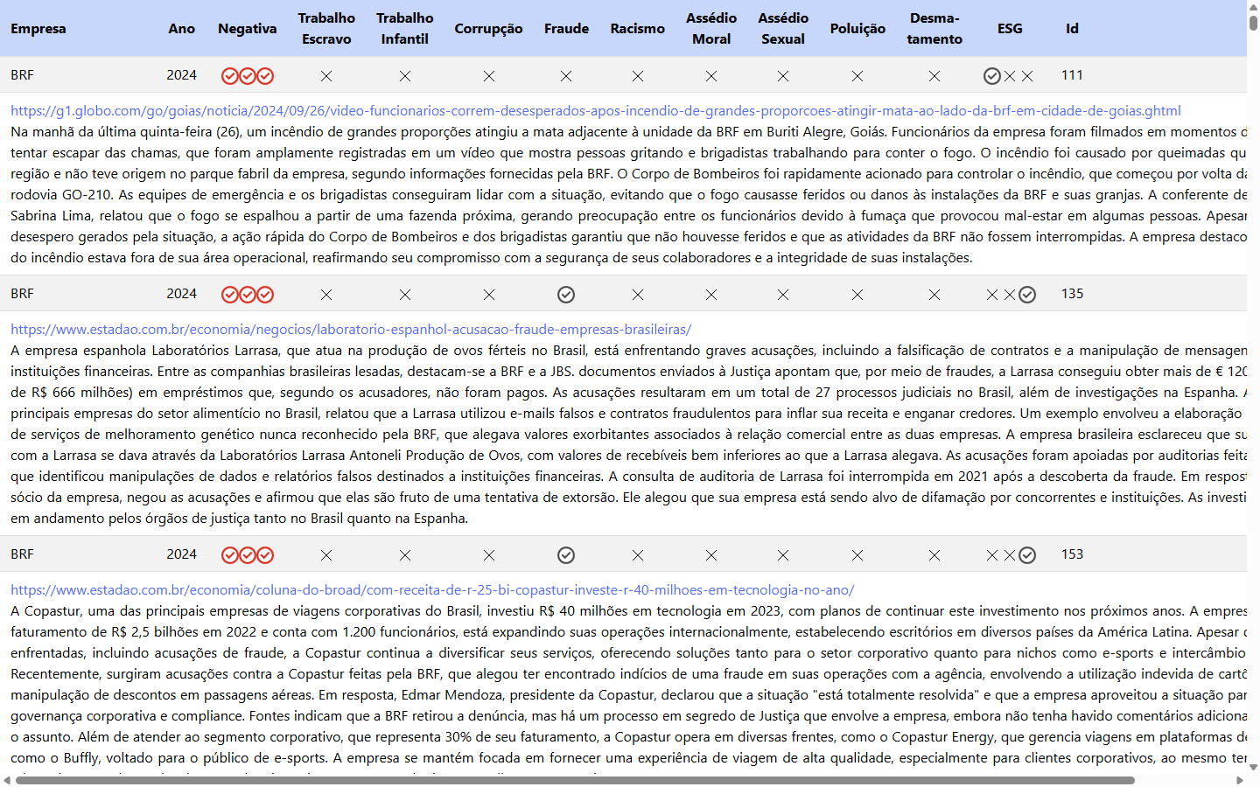Click the Trabalho Infantil X in row 111
This screenshot has height=787, width=1260.
point(405,76)
